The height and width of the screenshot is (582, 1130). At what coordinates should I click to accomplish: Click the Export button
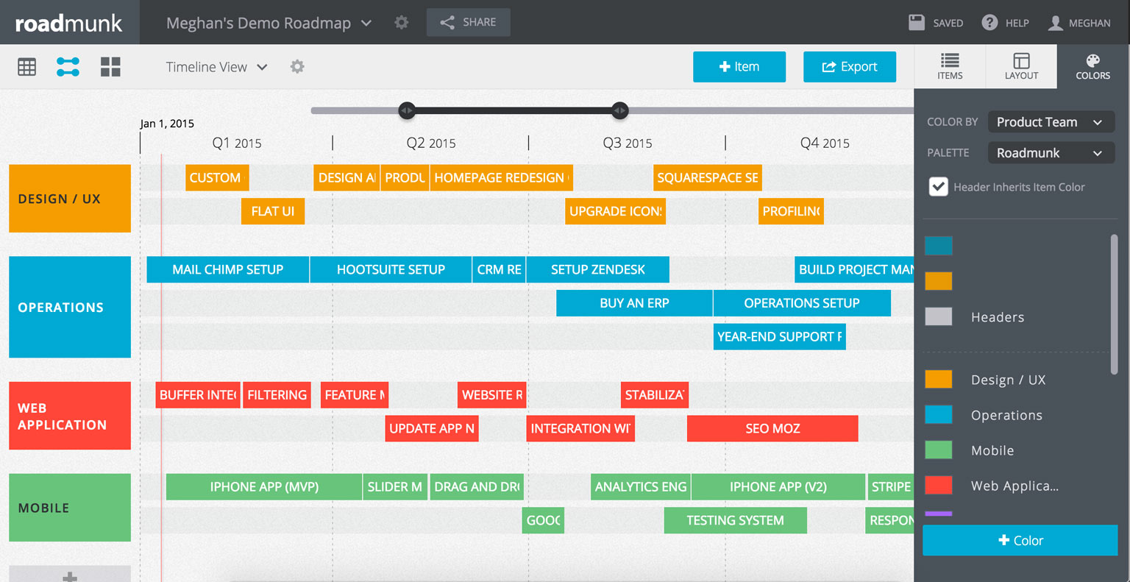click(x=850, y=67)
